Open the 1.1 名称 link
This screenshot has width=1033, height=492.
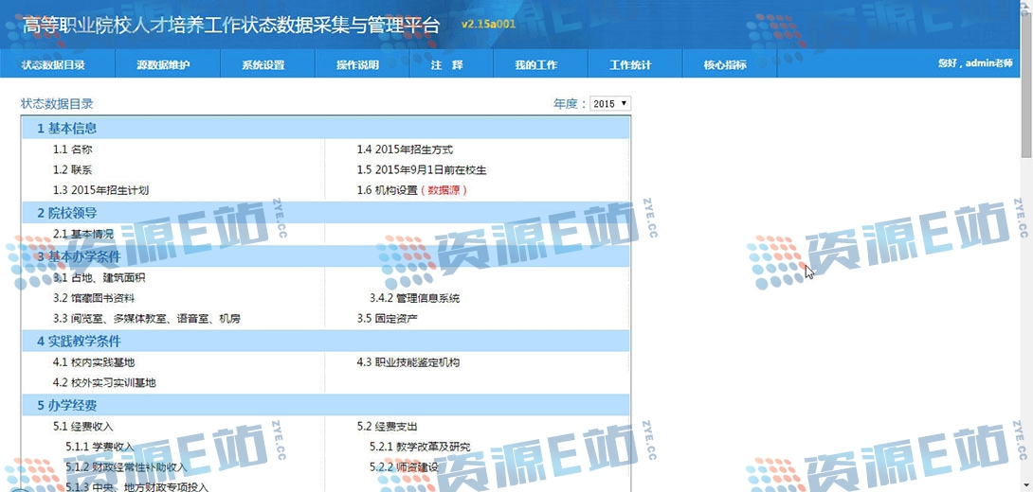(72, 149)
